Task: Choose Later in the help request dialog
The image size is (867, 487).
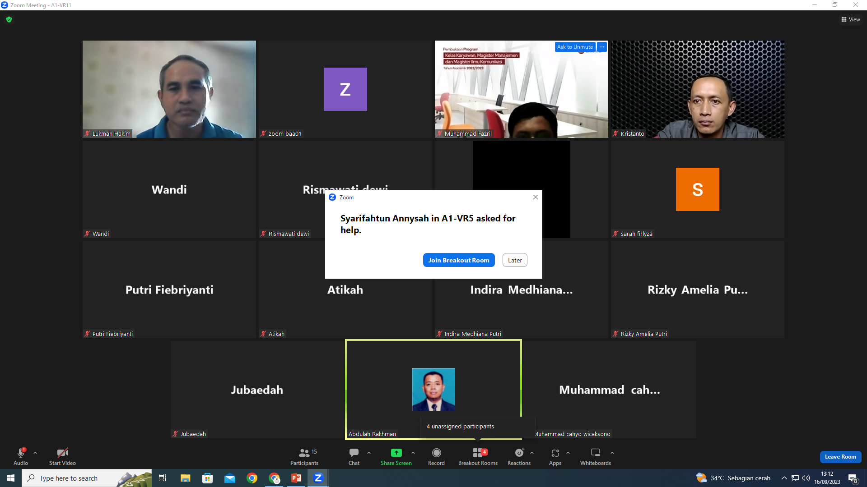Action: [x=515, y=260]
